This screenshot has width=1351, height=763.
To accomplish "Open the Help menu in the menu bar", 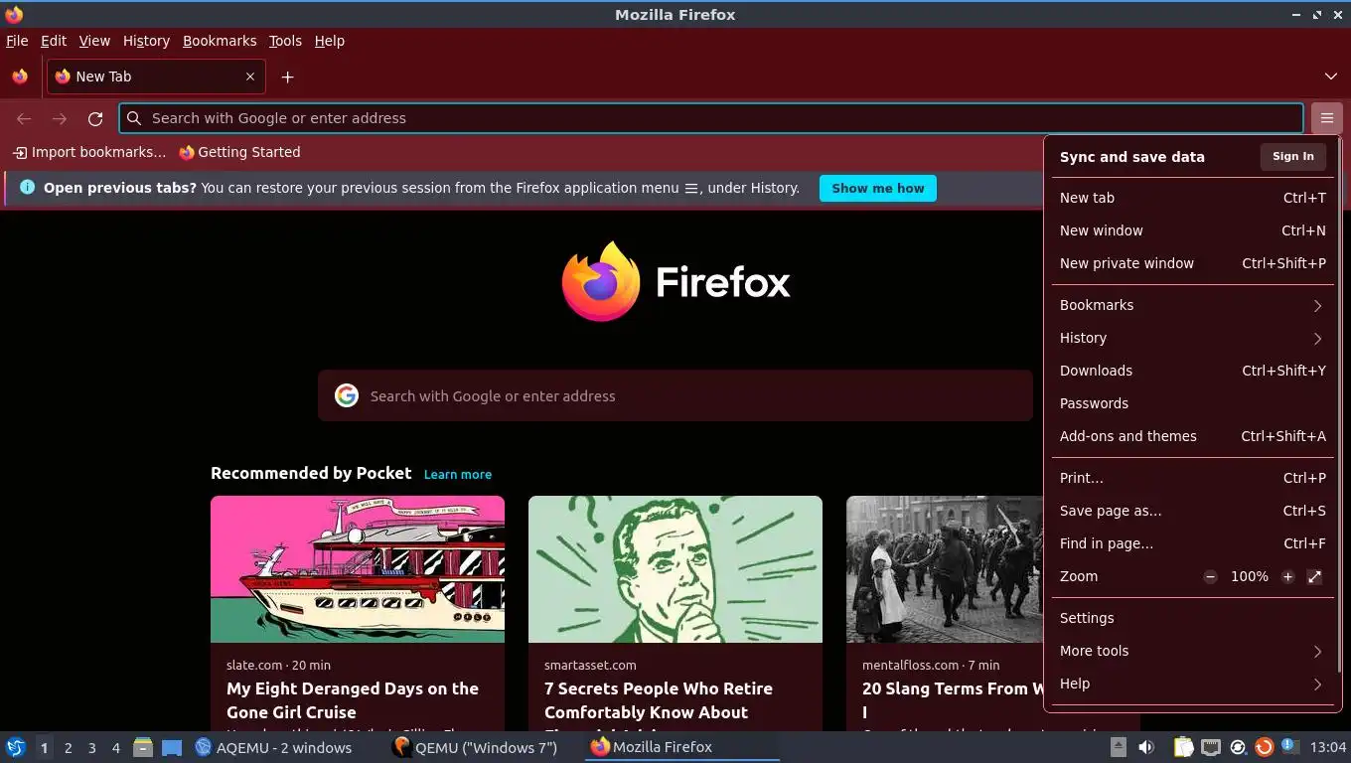I will [329, 41].
